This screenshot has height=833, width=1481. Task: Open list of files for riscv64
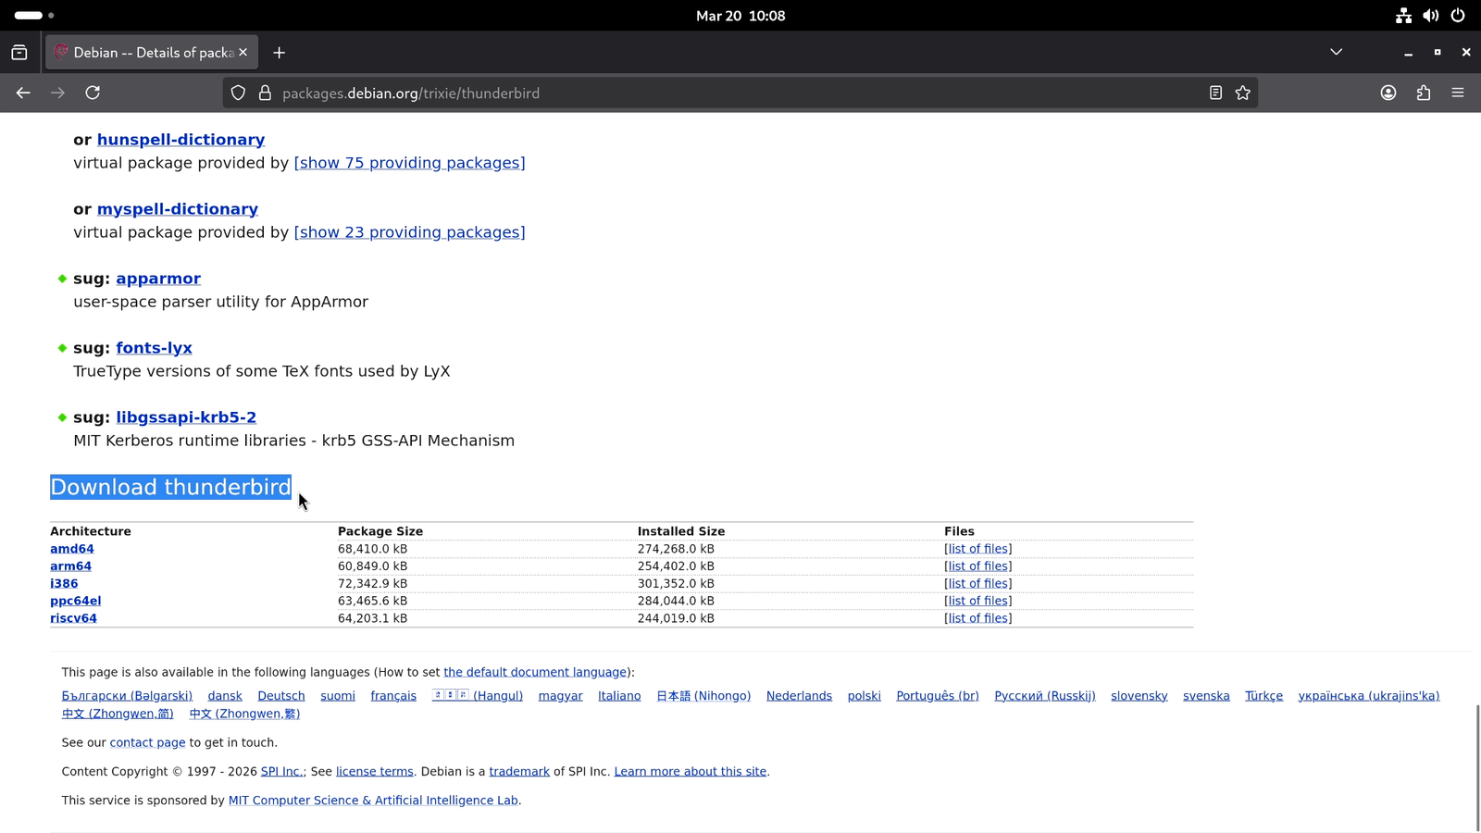click(x=977, y=618)
